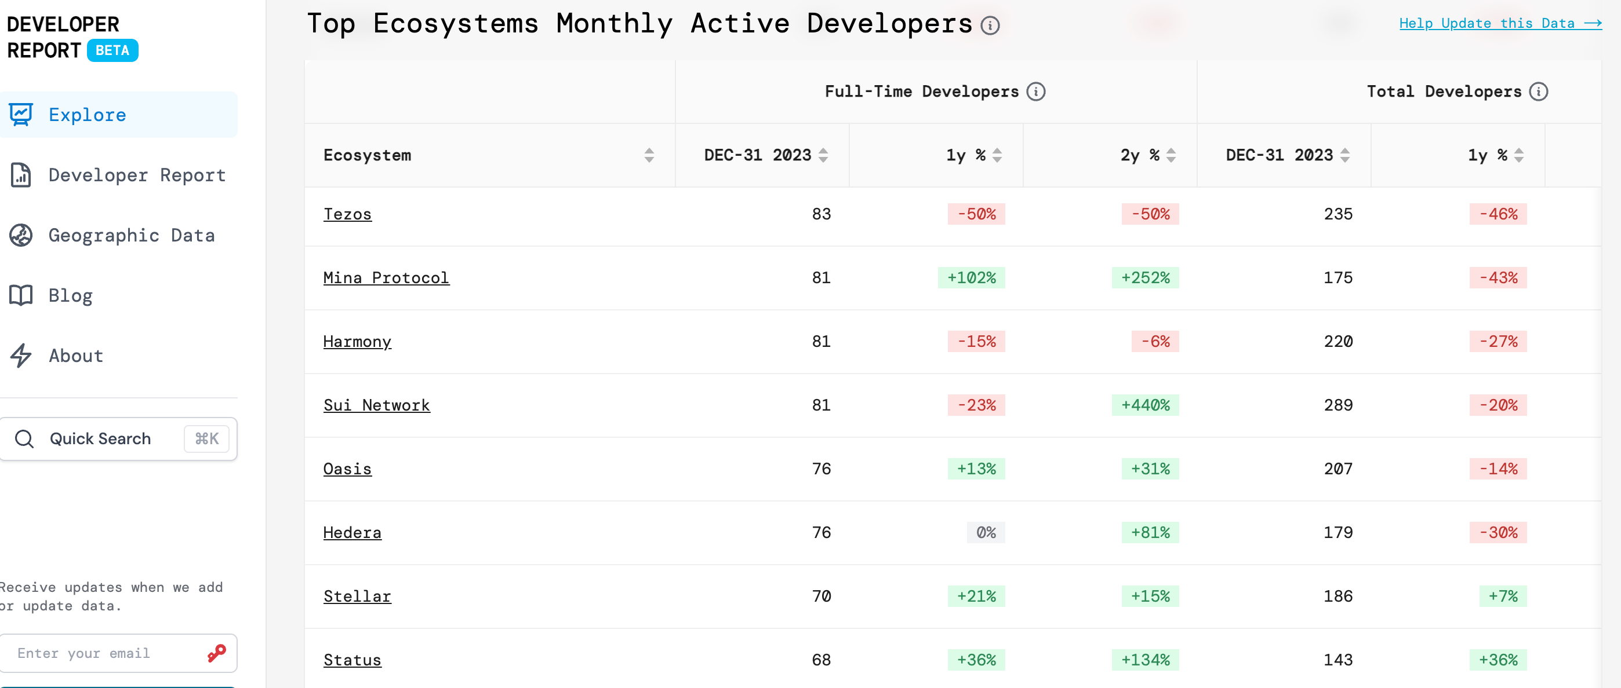Click info icon next to Total Developers

click(x=1539, y=92)
